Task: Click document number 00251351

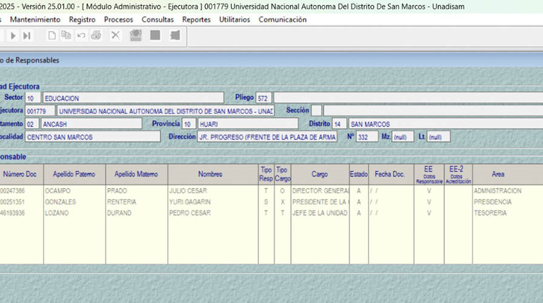Action: tap(21, 202)
